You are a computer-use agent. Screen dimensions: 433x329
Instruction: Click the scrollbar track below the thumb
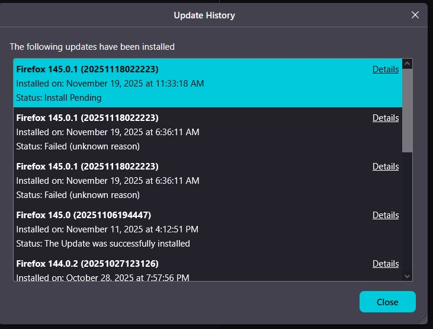click(x=407, y=213)
